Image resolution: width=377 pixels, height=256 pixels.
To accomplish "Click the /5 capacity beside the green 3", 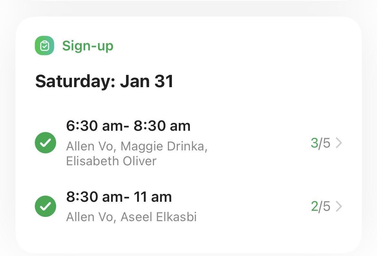I will pyautogui.click(x=325, y=143).
